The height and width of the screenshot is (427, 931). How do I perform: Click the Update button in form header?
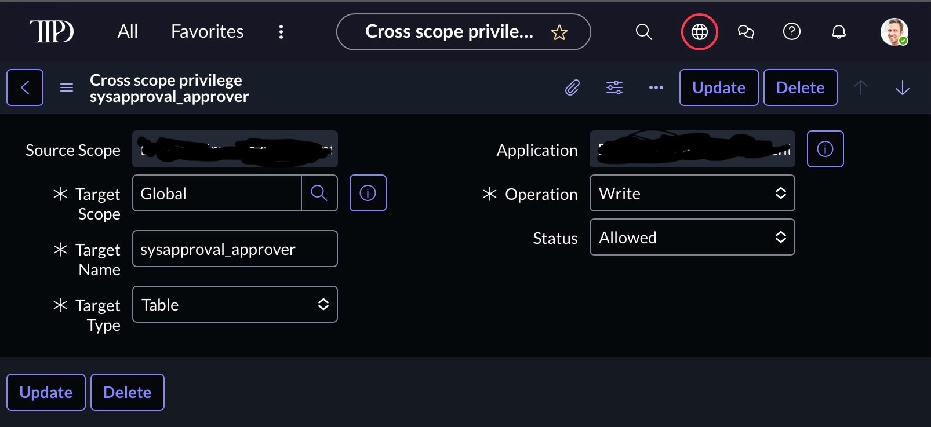coord(718,87)
